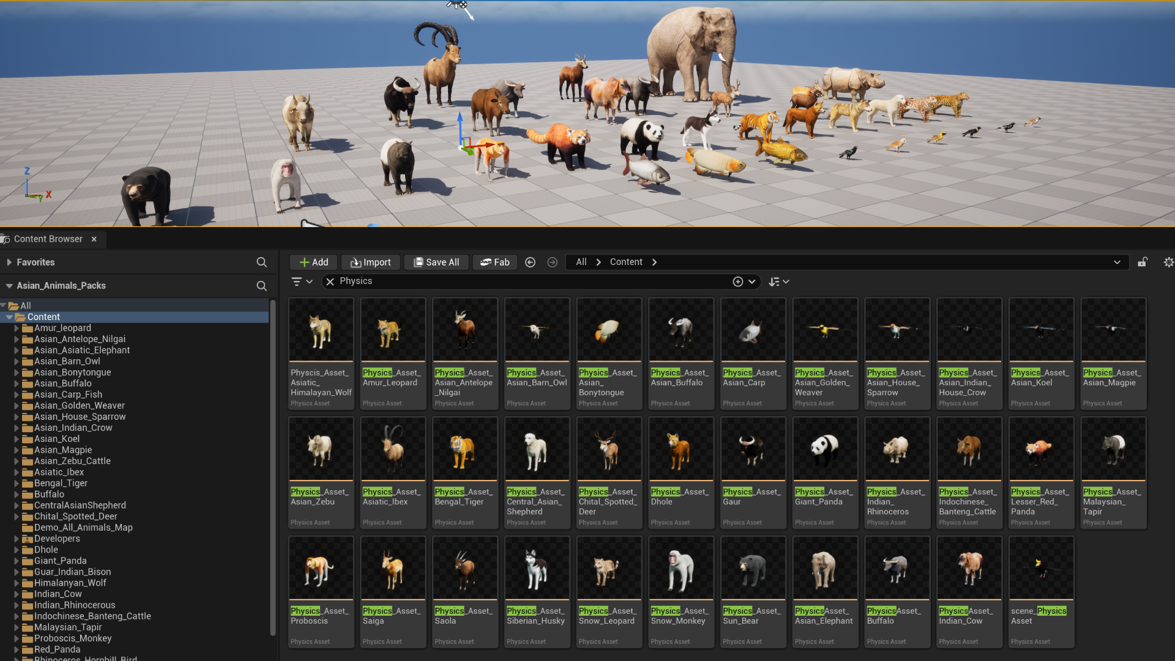Select the Giant_Panda folder
Viewport: 1175px width, 661px height.
click(x=60, y=561)
